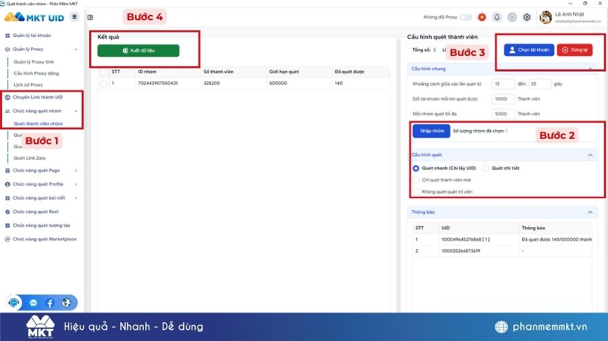
Task: Click the Chức năng quét Page icon
Action: (7, 170)
